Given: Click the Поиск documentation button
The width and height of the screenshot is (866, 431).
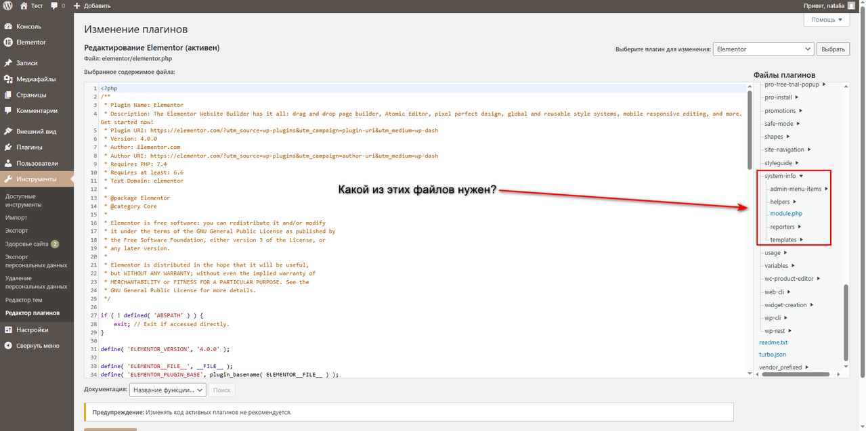Looking at the screenshot, I should tap(222, 390).
